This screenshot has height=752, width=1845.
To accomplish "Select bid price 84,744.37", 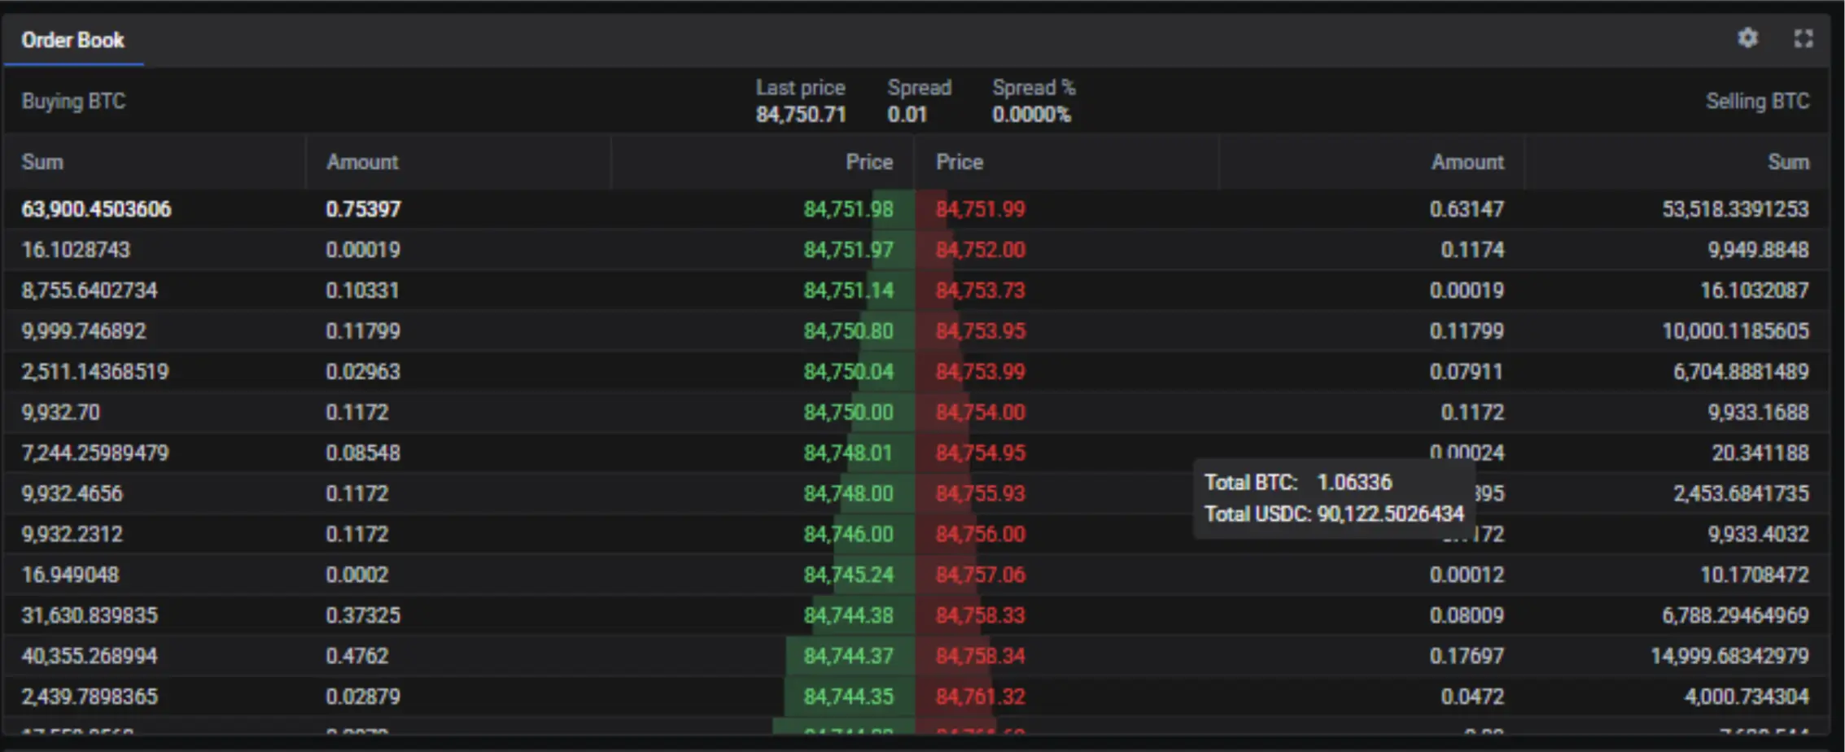I will point(848,656).
